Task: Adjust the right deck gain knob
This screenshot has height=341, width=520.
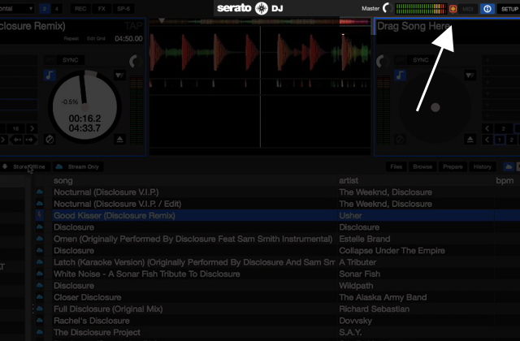Action: [383, 62]
